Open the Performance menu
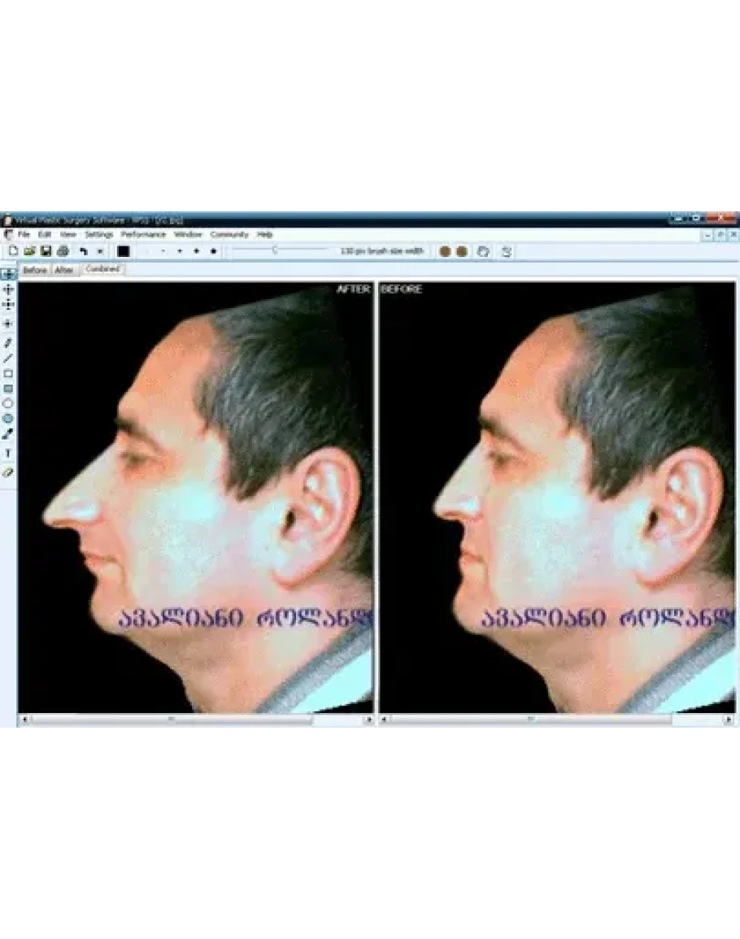Image resolution: width=740 pixels, height=939 pixels. tap(143, 234)
